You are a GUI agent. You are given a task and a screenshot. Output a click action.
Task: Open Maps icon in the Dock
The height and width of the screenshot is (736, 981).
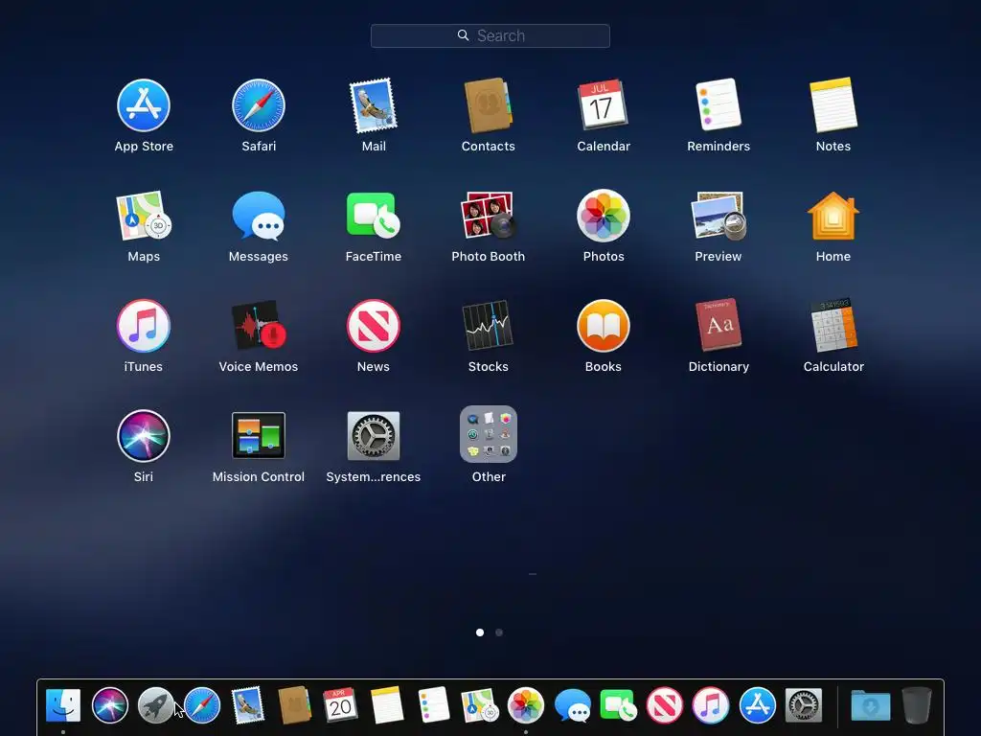click(479, 705)
